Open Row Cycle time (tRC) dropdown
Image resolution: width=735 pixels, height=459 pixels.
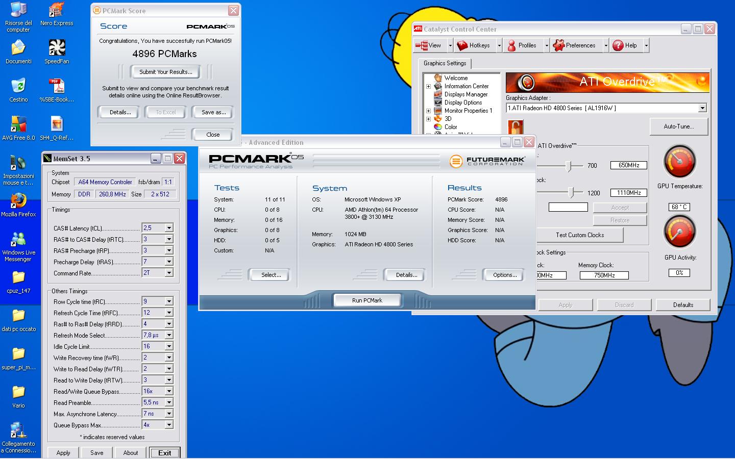coord(169,301)
